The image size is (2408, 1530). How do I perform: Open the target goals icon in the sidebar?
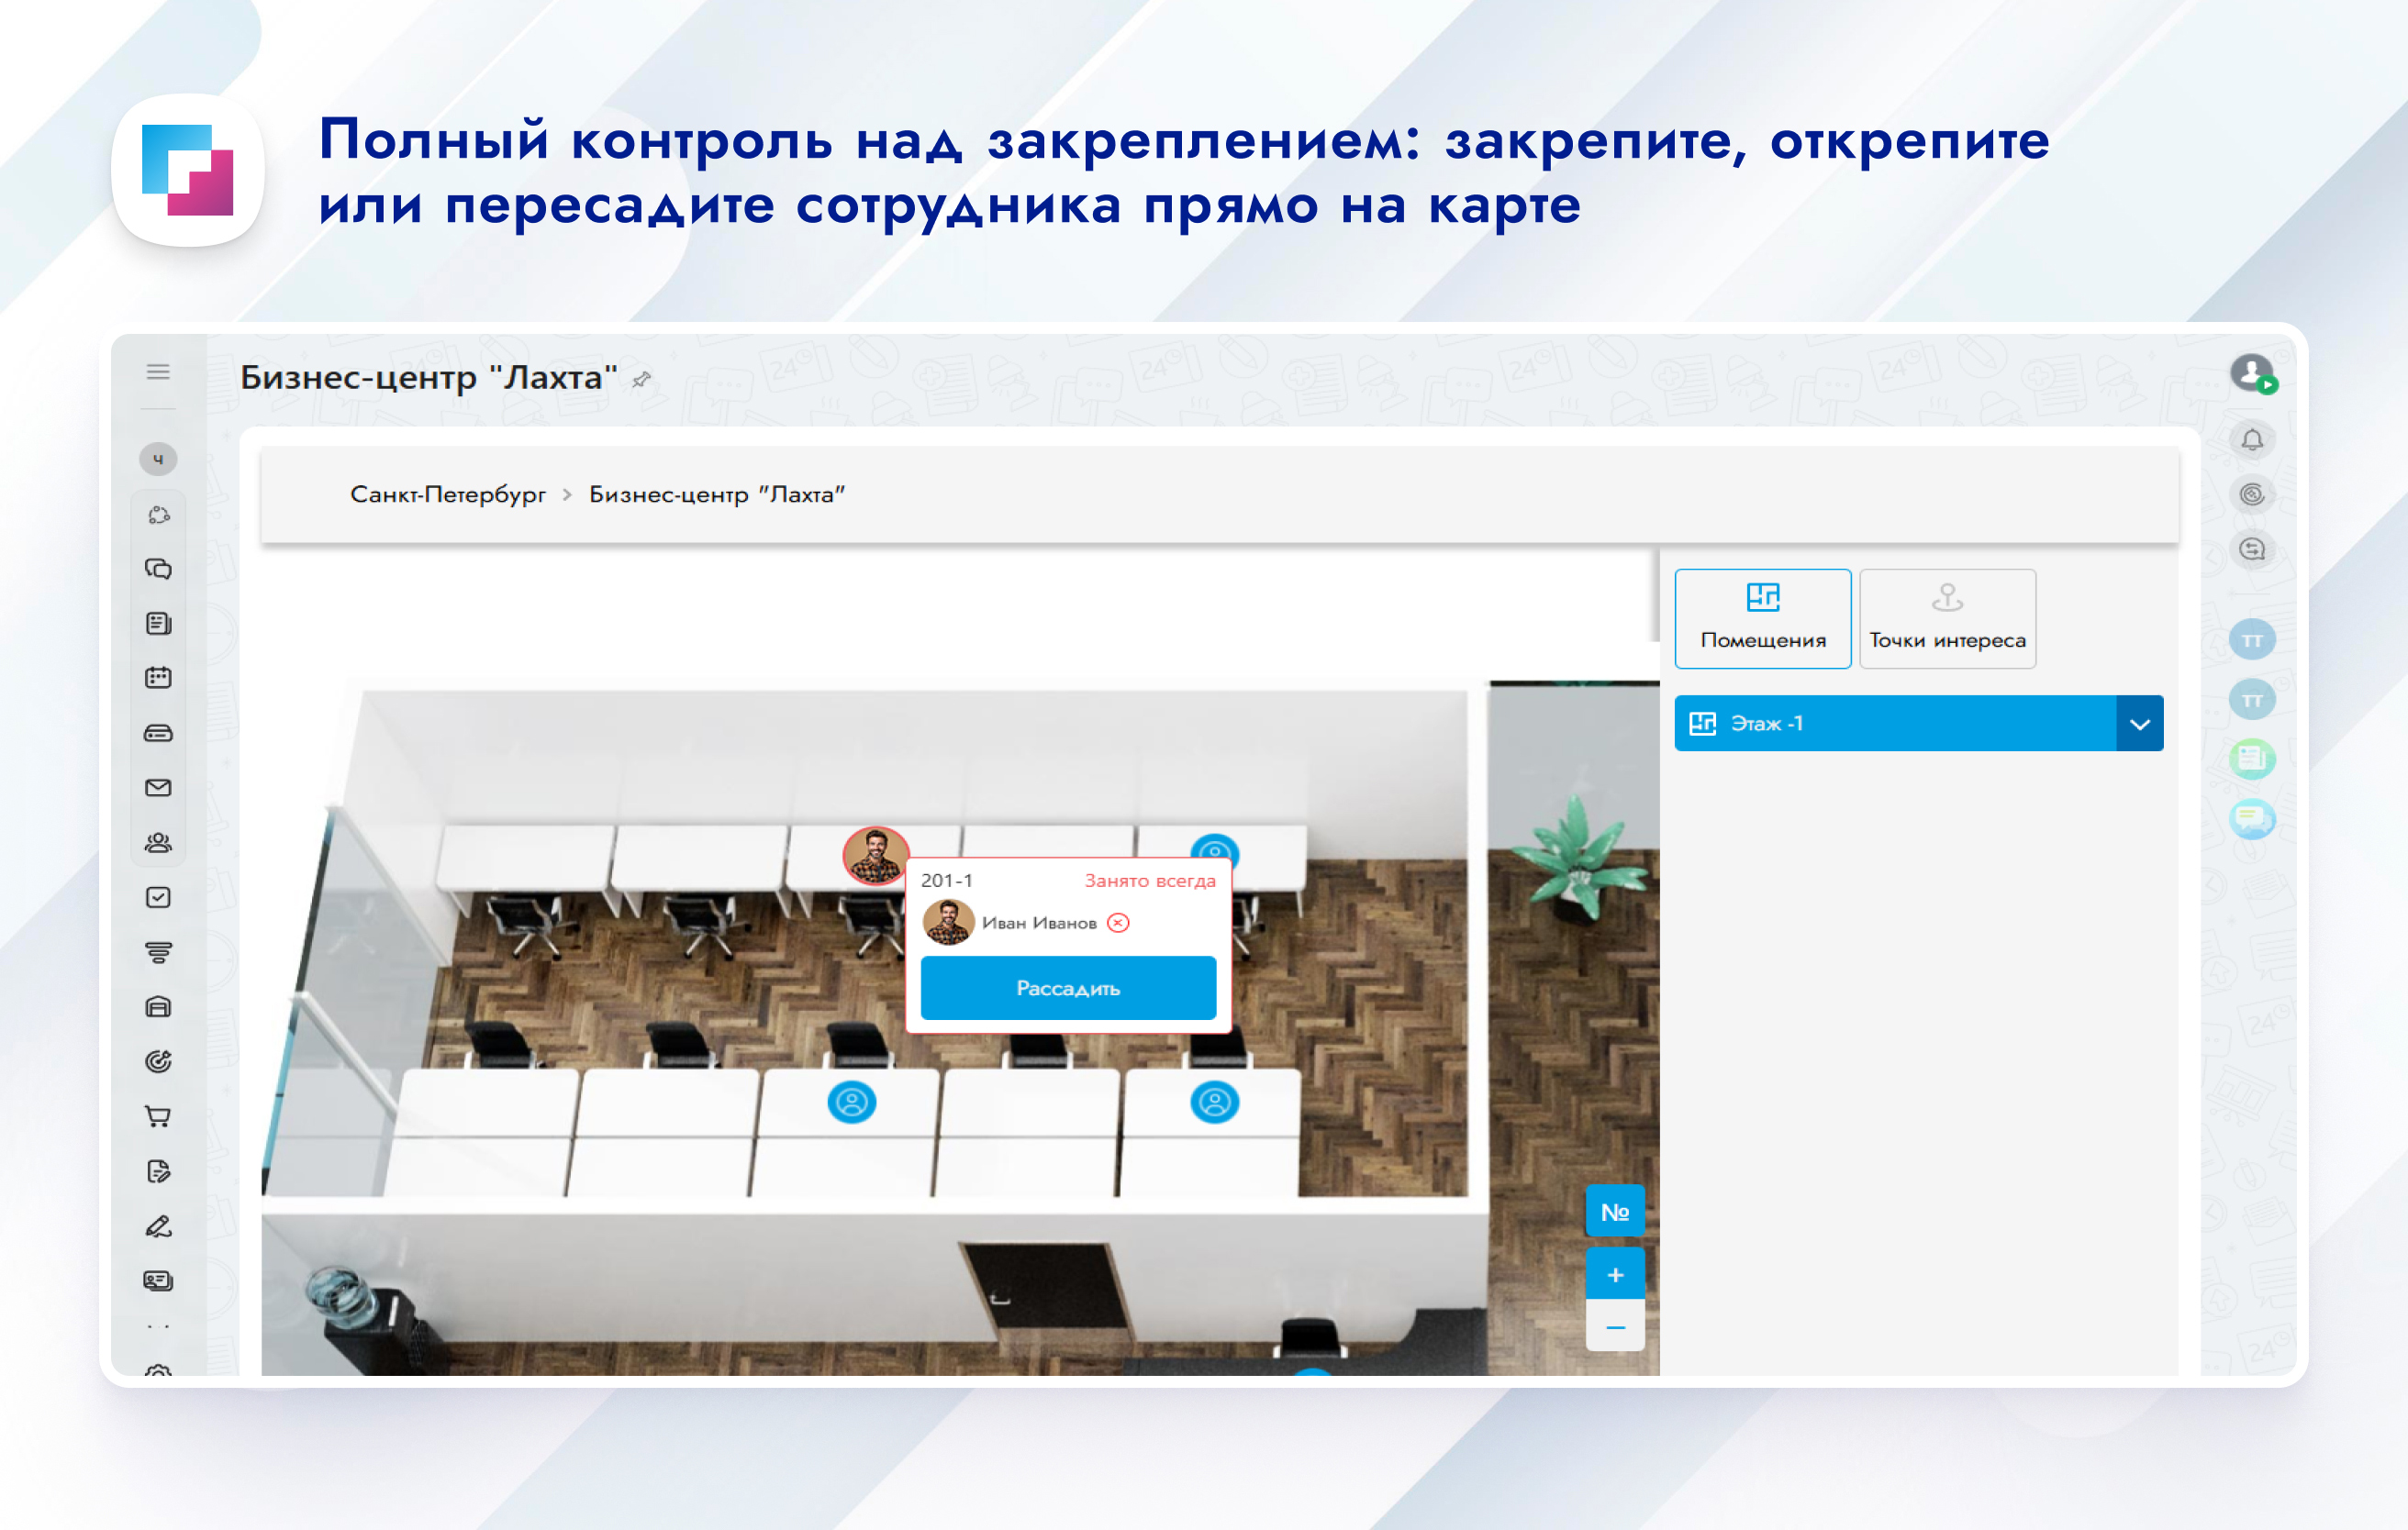pyautogui.click(x=158, y=1061)
